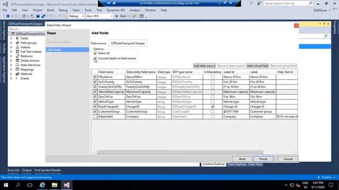Open the Debug configuration dropdown

pyautogui.click(x=76, y=16)
